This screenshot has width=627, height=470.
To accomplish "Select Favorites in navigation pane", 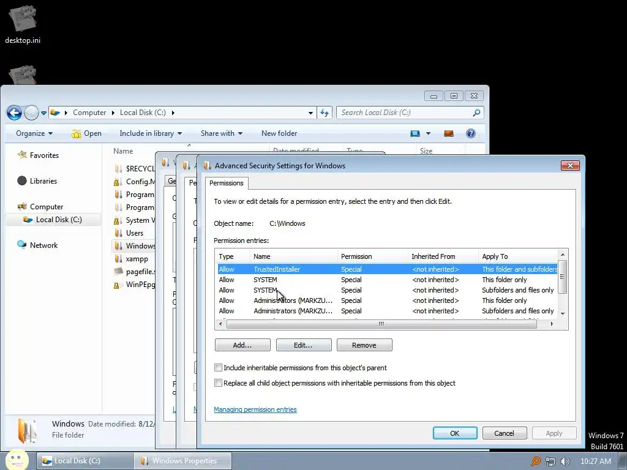I will point(39,155).
